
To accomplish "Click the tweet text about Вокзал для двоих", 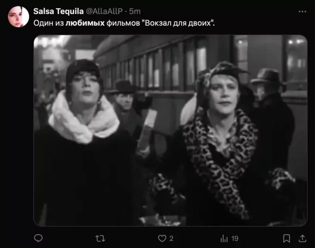I will pos(124,23).
